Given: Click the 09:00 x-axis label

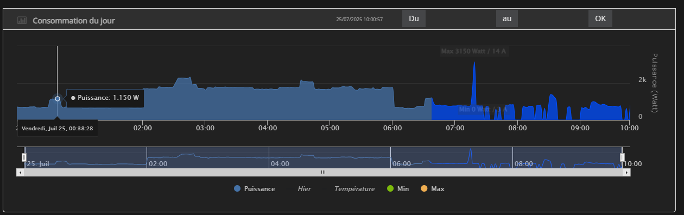Looking at the screenshot, I should (x=580, y=128).
